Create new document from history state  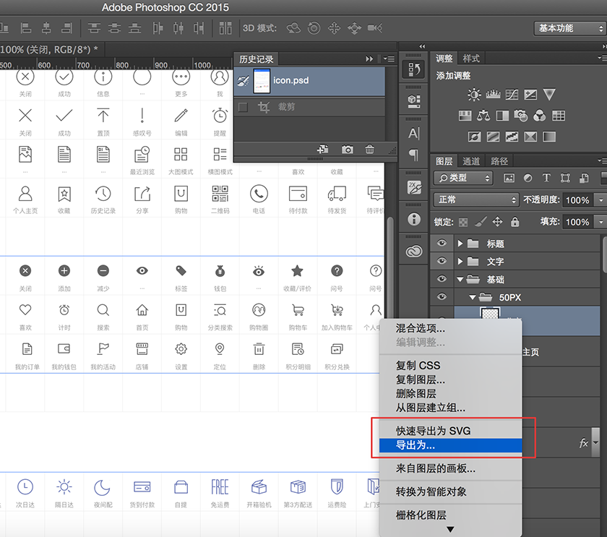pyautogui.click(x=322, y=149)
